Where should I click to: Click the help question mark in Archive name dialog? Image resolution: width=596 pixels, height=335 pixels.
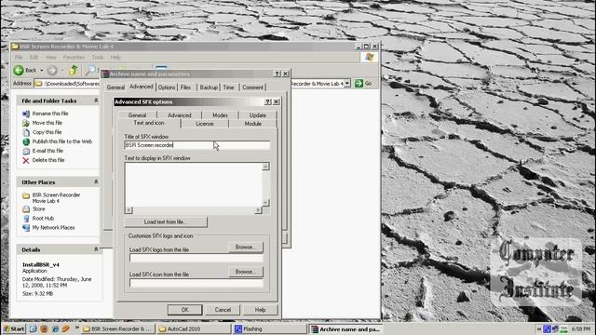pyautogui.click(x=278, y=74)
